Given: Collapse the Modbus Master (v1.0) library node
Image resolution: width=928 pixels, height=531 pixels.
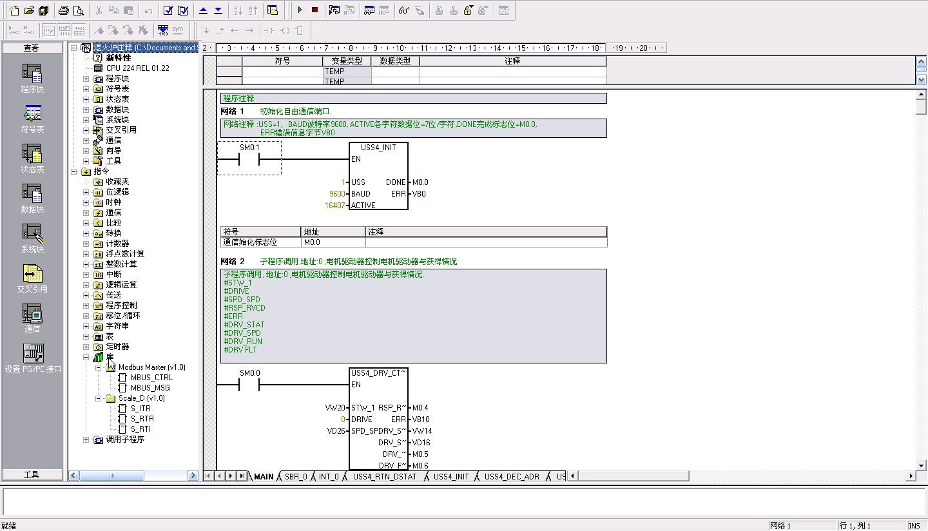Looking at the screenshot, I should point(99,367).
